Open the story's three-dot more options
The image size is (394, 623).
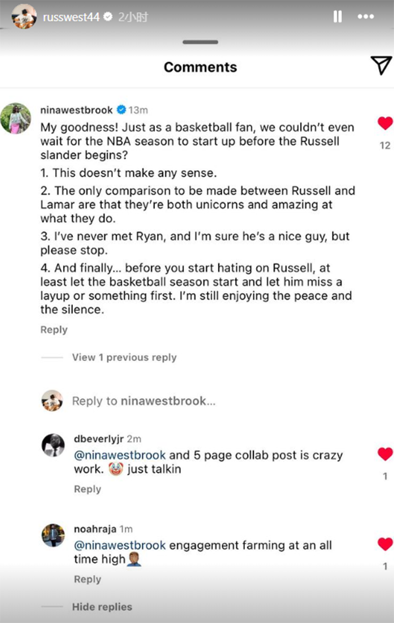(x=365, y=16)
